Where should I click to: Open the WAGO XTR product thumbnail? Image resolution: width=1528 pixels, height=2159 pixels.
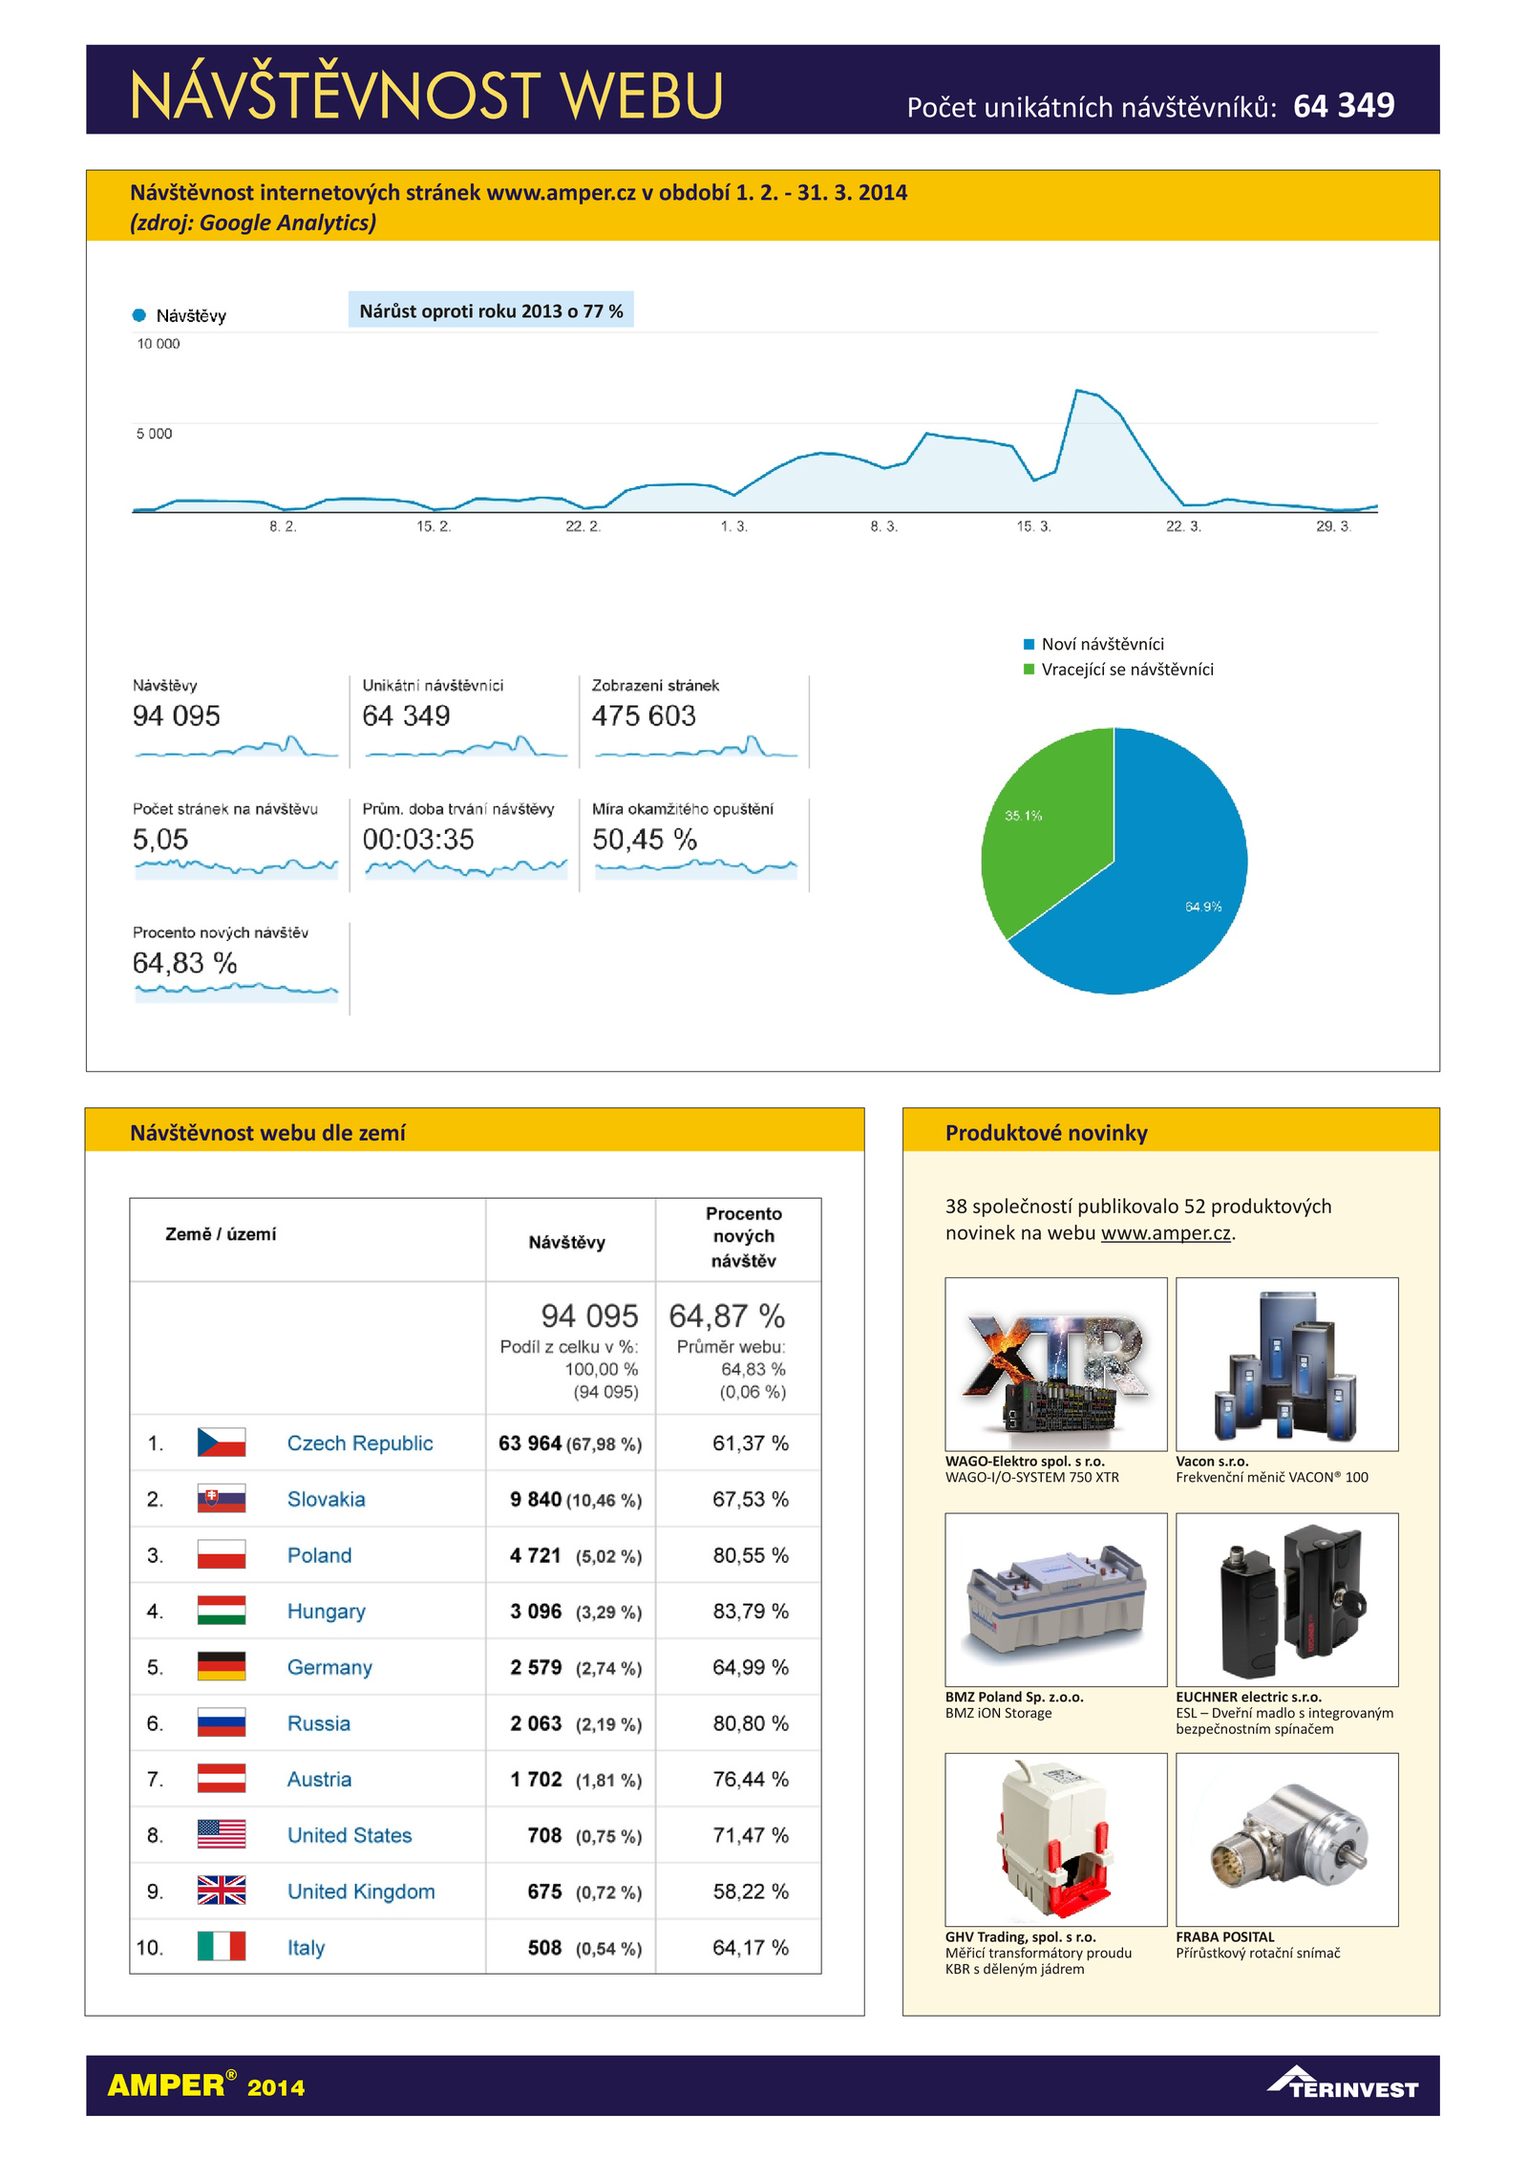pyautogui.click(x=1055, y=1364)
